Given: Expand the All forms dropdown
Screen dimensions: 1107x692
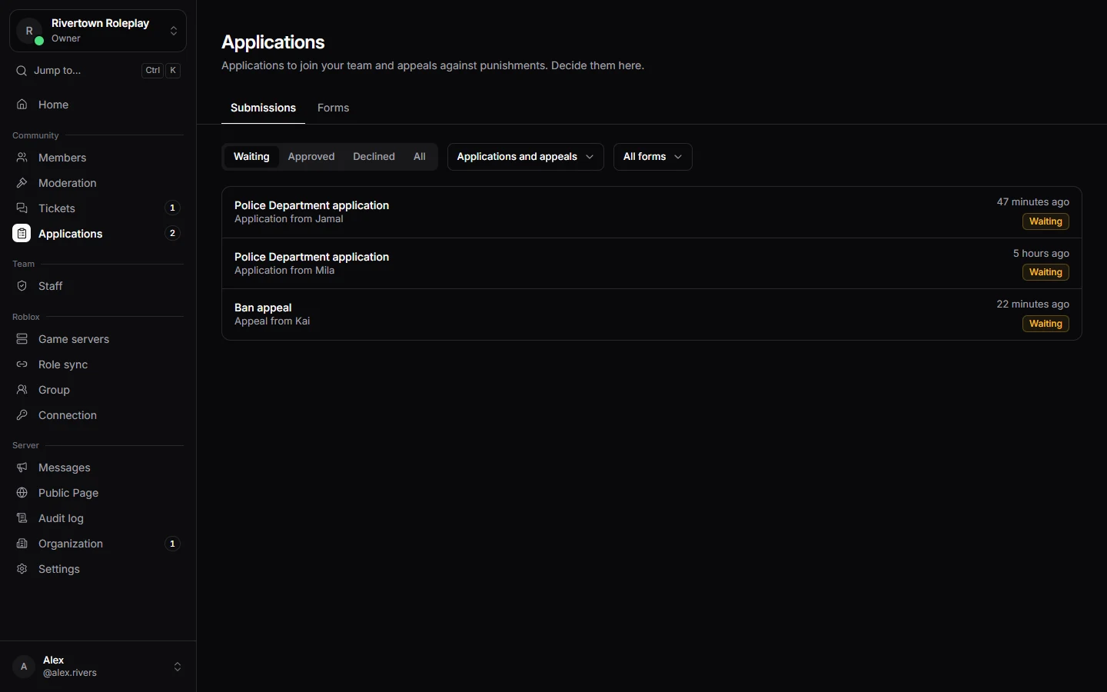Looking at the screenshot, I should coord(653,157).
